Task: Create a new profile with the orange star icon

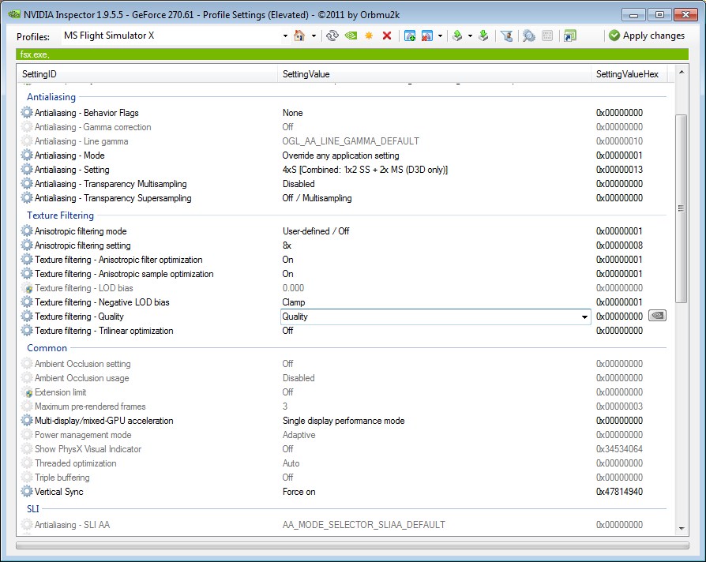Action: (x=369, y=36)
